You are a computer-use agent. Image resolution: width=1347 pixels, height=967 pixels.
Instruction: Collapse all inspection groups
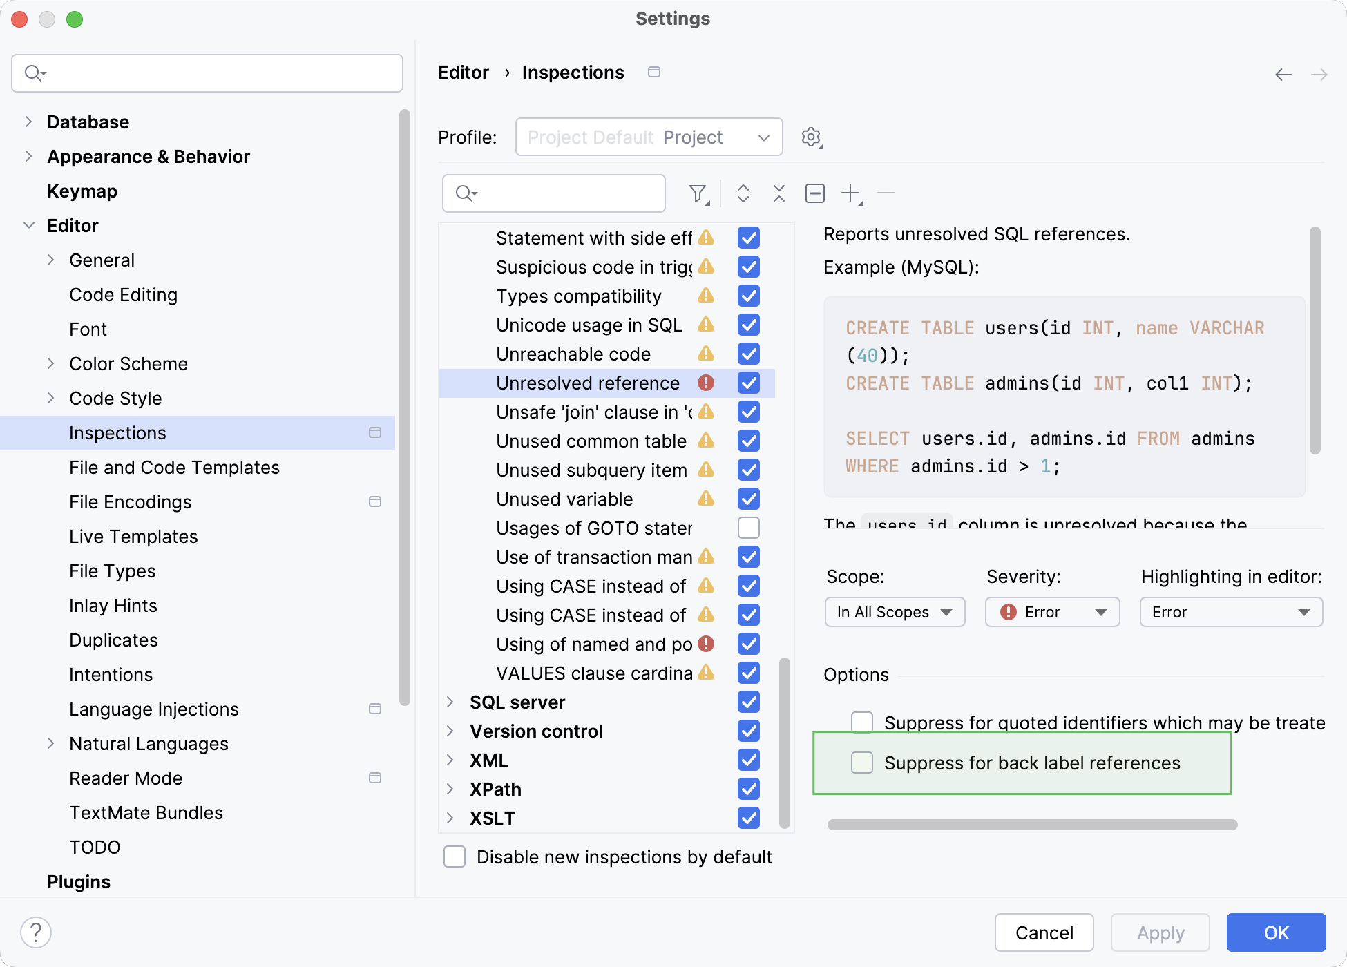point(778,193)
